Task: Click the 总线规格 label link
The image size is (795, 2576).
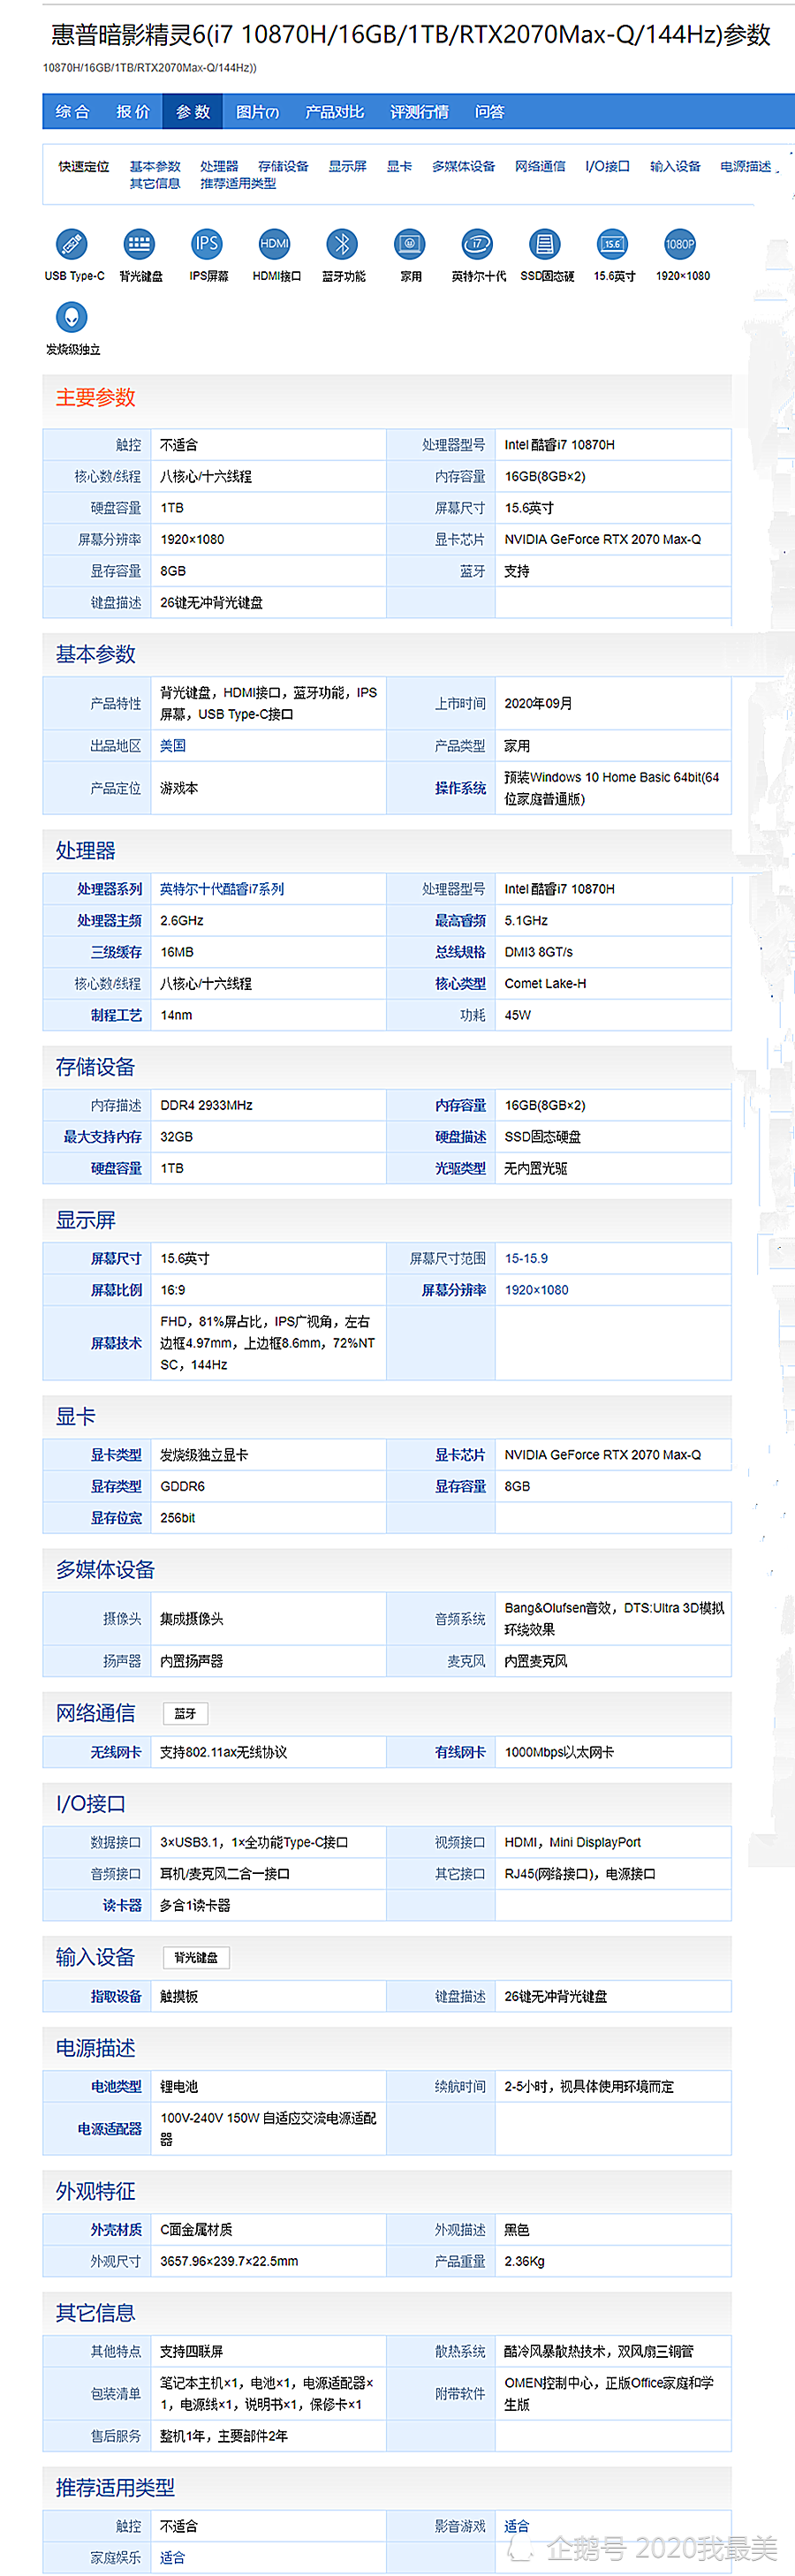Action: [x=460, y=952]
